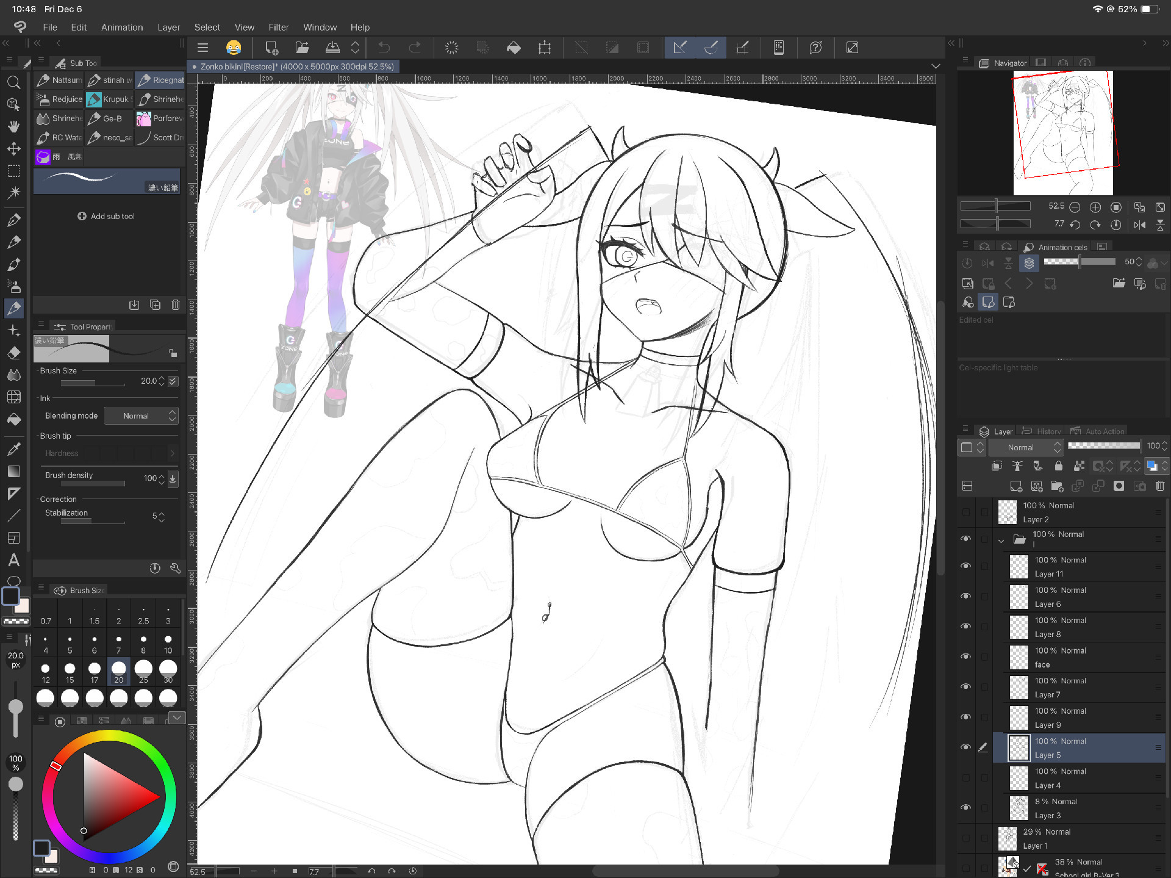Image resolution: width=1171 pixels, height=878 pixels.
Task: Hide Layer 8 via eye icon
Action: coord(965,627)
